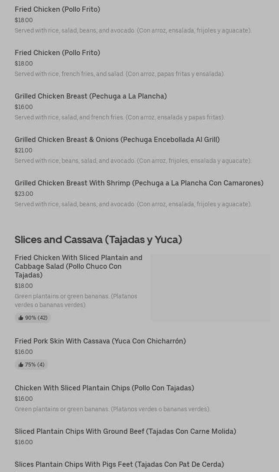Select Grilled Chicken Breast (Pechuga a La Plancha)
The image size is (279, 472).
(91, 96)
